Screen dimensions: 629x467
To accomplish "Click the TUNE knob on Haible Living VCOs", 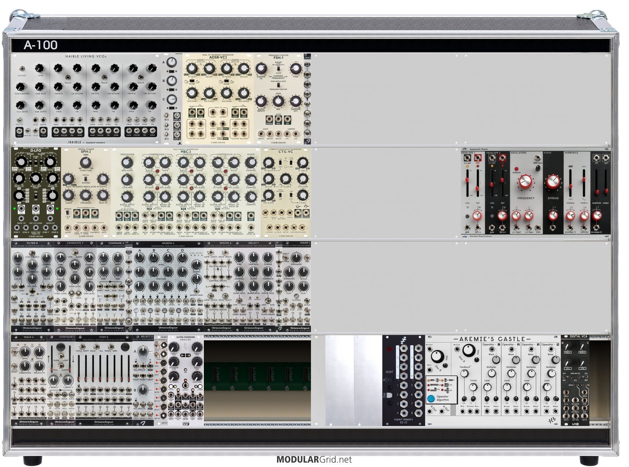I will coord(40,68).
